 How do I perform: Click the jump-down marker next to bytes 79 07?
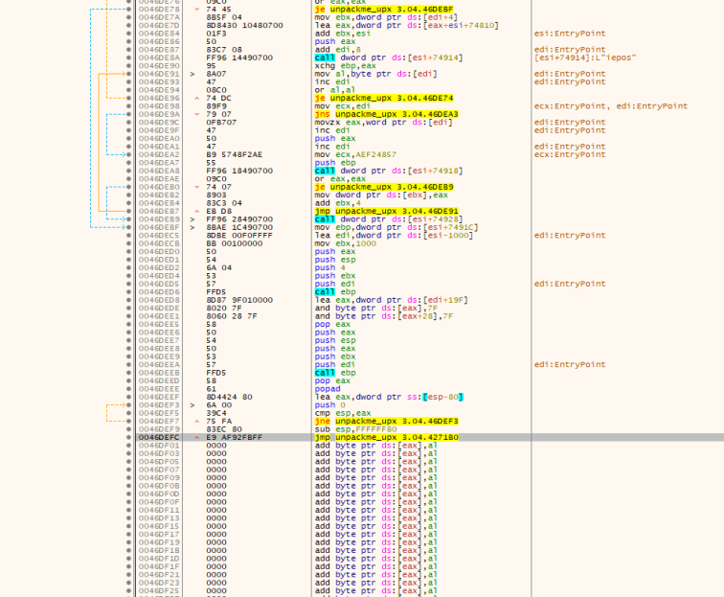196,114
